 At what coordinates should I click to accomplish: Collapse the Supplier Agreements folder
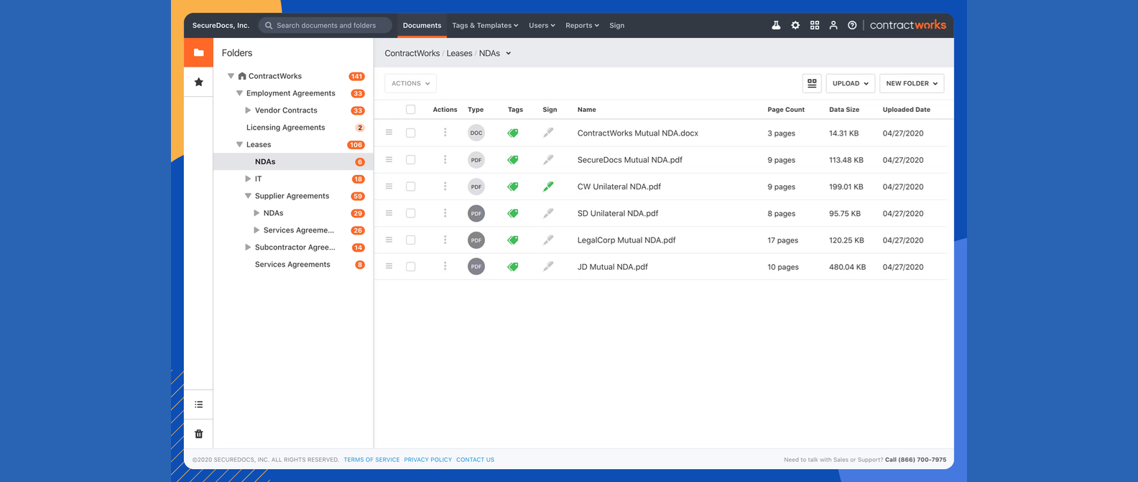(248, 196)
